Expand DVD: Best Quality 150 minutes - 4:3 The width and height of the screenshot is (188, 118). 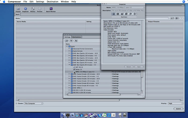tap(69, 60)
